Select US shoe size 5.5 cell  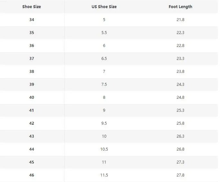tap(104, 33)
